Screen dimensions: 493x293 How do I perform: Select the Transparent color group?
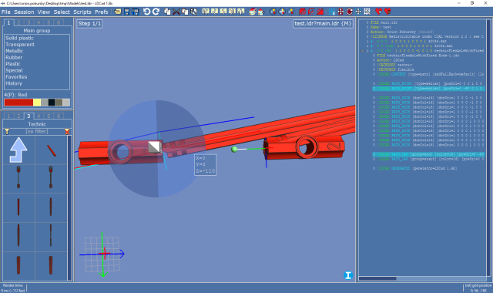point(20,45)
